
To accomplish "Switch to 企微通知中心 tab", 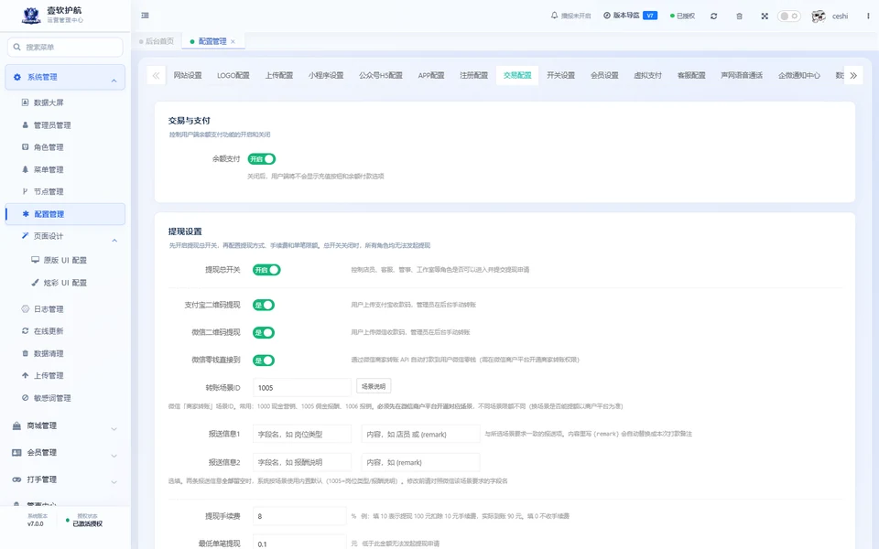I will tap(798, 75).
